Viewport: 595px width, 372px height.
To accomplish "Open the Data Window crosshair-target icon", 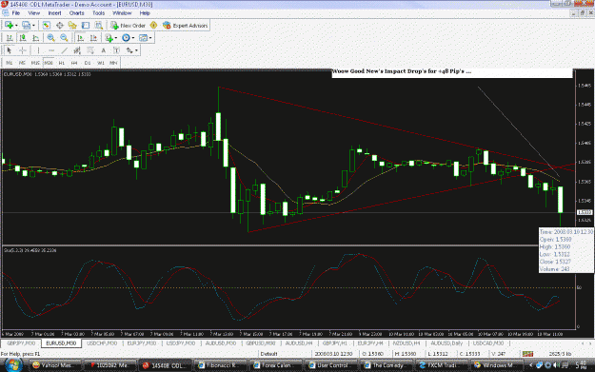I will click(60, 26).
